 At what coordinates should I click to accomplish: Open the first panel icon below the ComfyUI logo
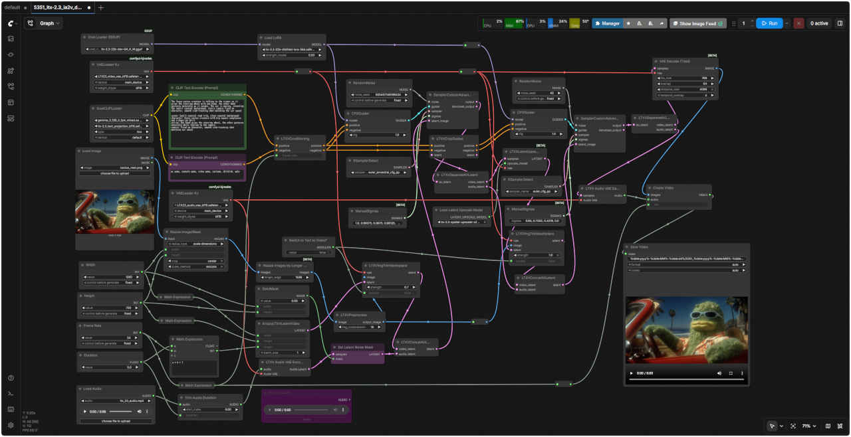point(11,39)
